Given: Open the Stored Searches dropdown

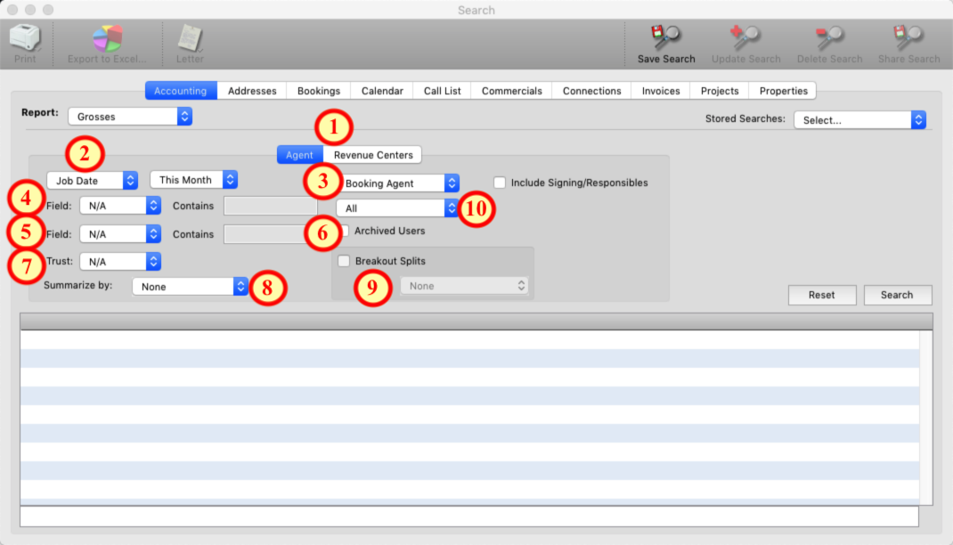Looking at the screenshot, I should tap(859, 120).
